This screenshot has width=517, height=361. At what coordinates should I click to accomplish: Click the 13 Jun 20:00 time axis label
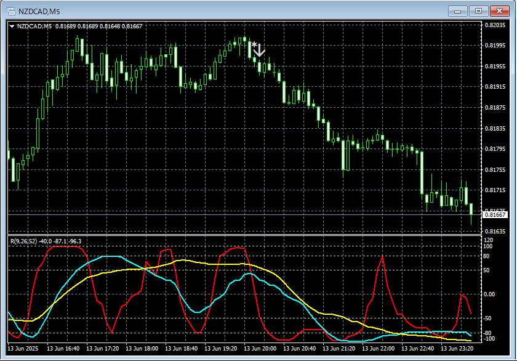(x=261, y=348)
